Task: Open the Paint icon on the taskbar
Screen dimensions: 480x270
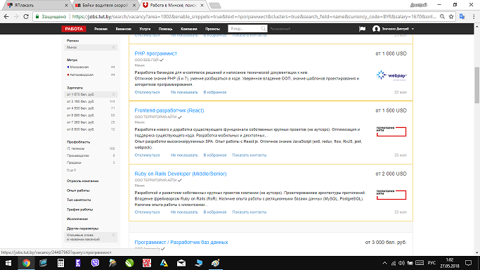Action: (216, 263)
